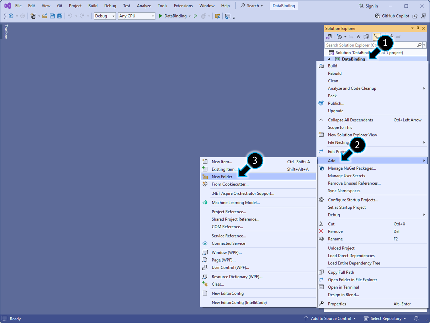Choose Rebuild from the context menu

point(372,74)
